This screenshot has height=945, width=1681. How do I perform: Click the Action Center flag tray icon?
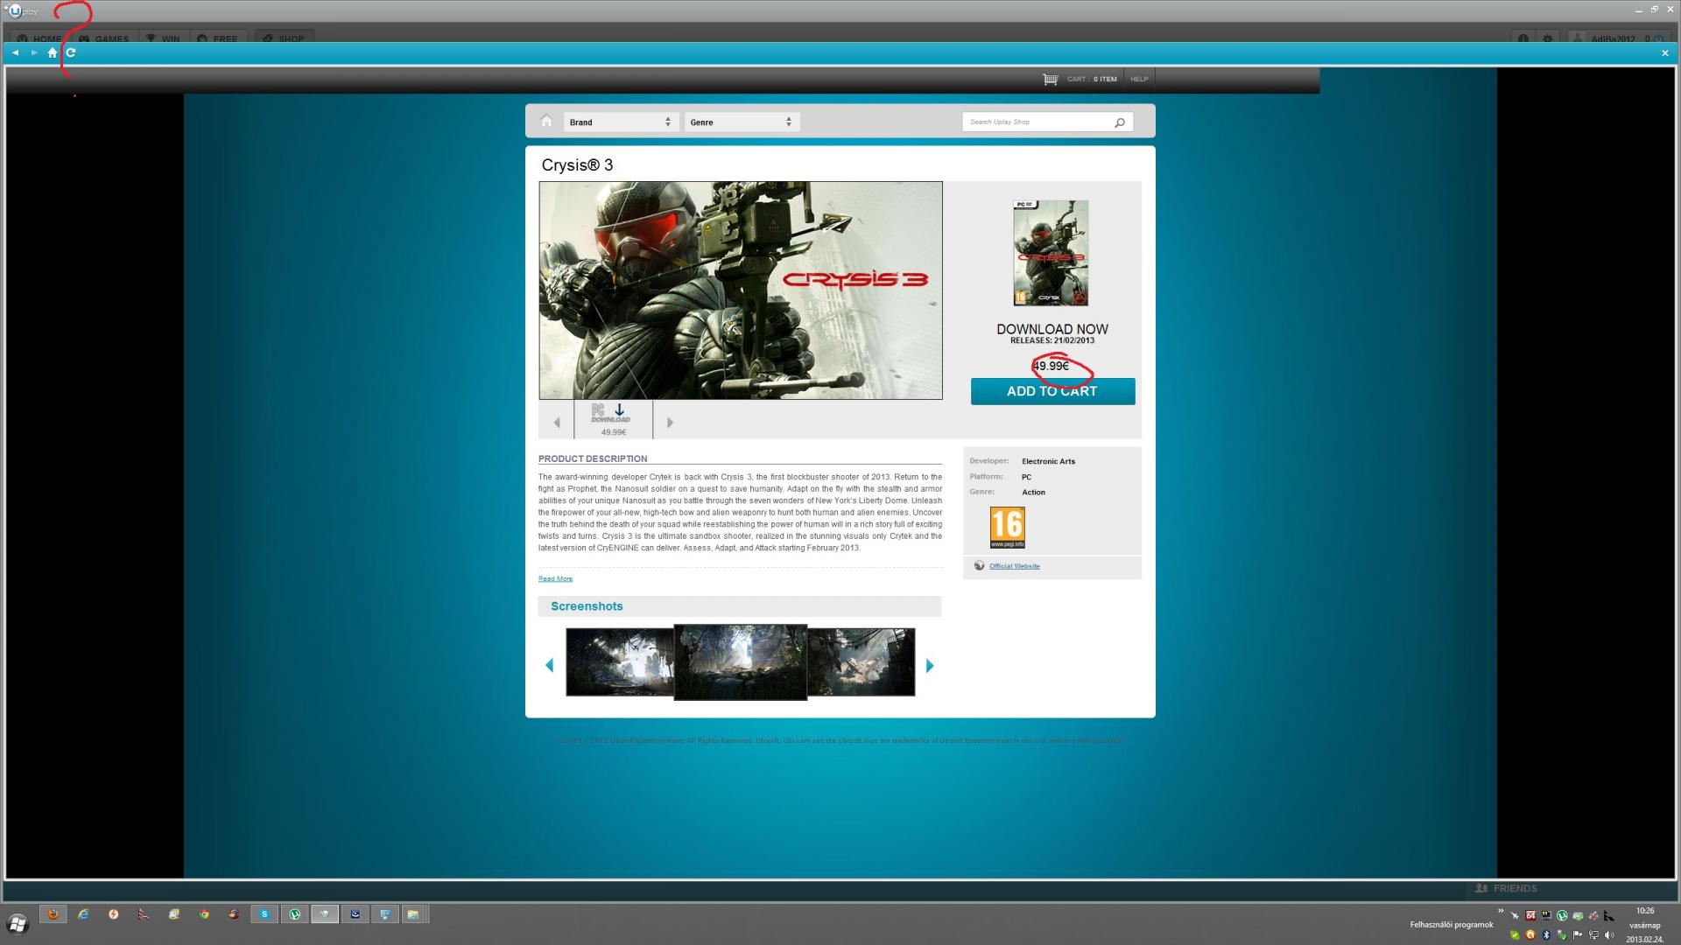pos(1578,935)
